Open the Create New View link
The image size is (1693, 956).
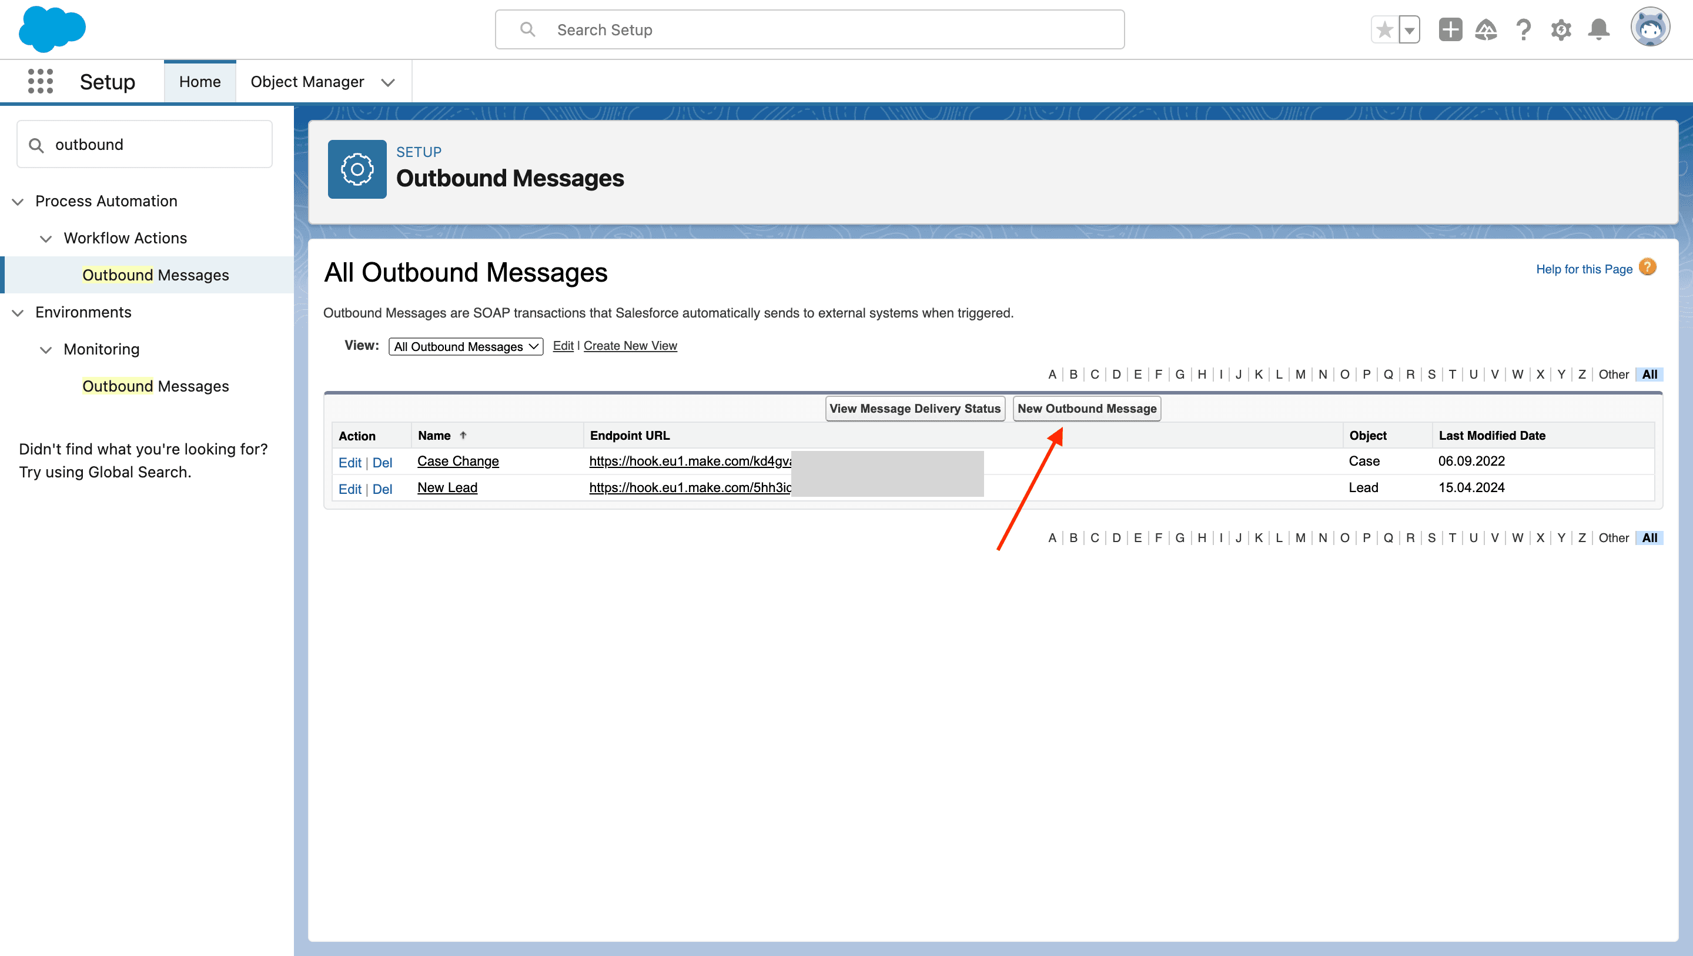(630, 345)
